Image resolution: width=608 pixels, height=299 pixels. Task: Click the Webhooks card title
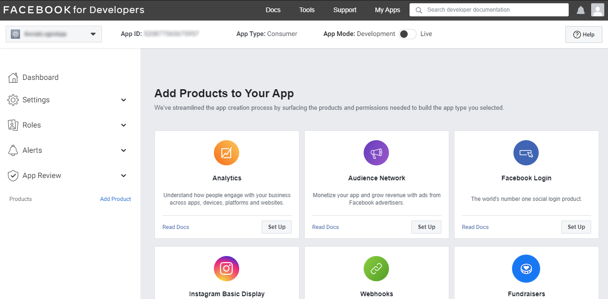coord(377,294)
